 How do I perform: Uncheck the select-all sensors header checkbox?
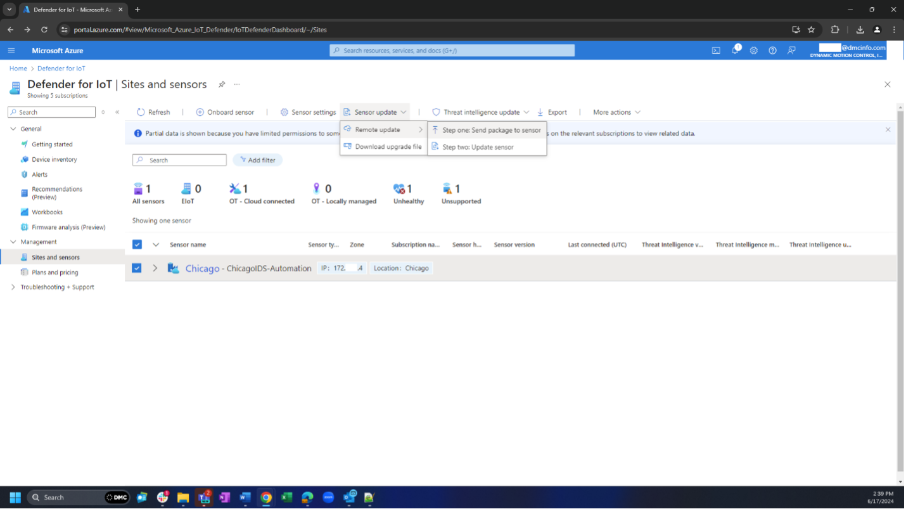(137, 245)
